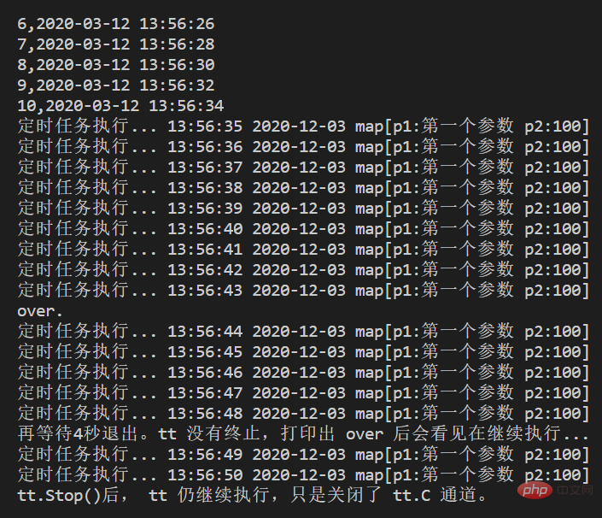Click the tt.Stop()后 final message line
This screenshot has height=518, width=602.
[253, 495]
